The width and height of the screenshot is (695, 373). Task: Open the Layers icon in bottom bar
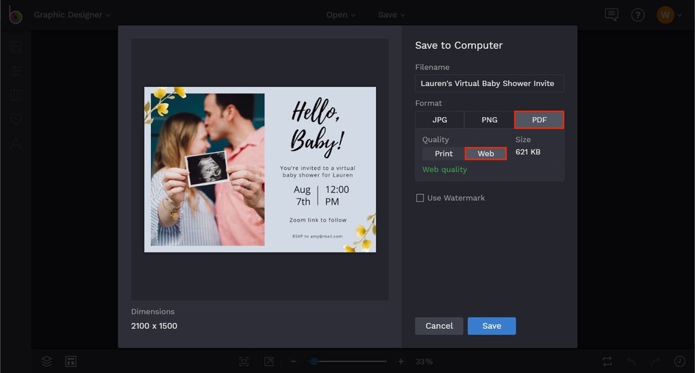46,361
